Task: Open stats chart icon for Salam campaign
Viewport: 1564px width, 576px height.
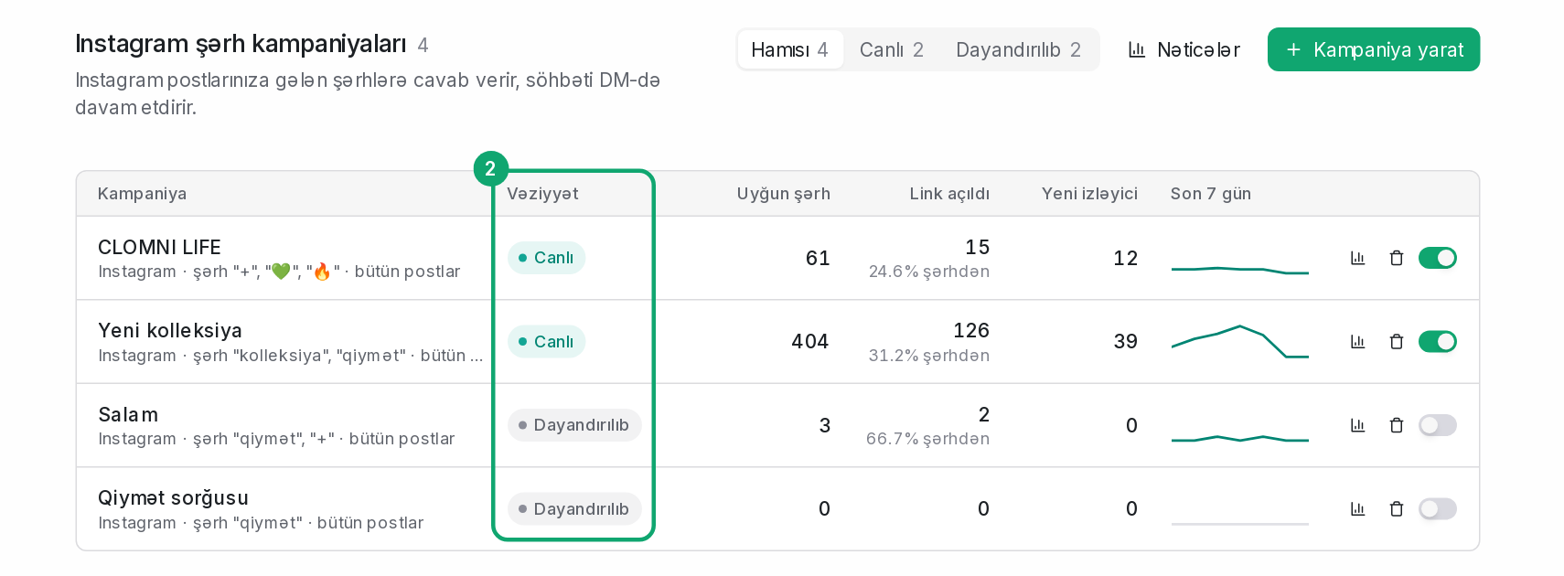Action: coord(1357,425)
